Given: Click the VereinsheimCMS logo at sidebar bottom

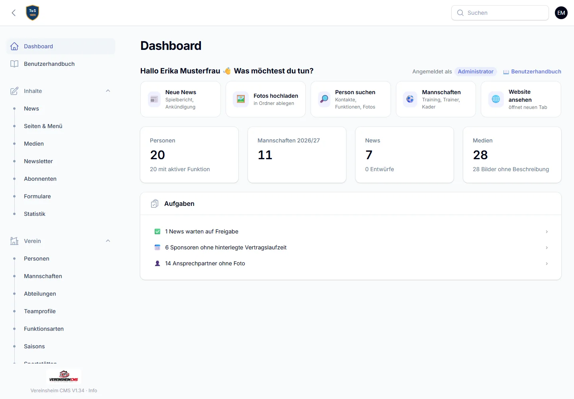Looking at the screenshot, I should (64, 376).
